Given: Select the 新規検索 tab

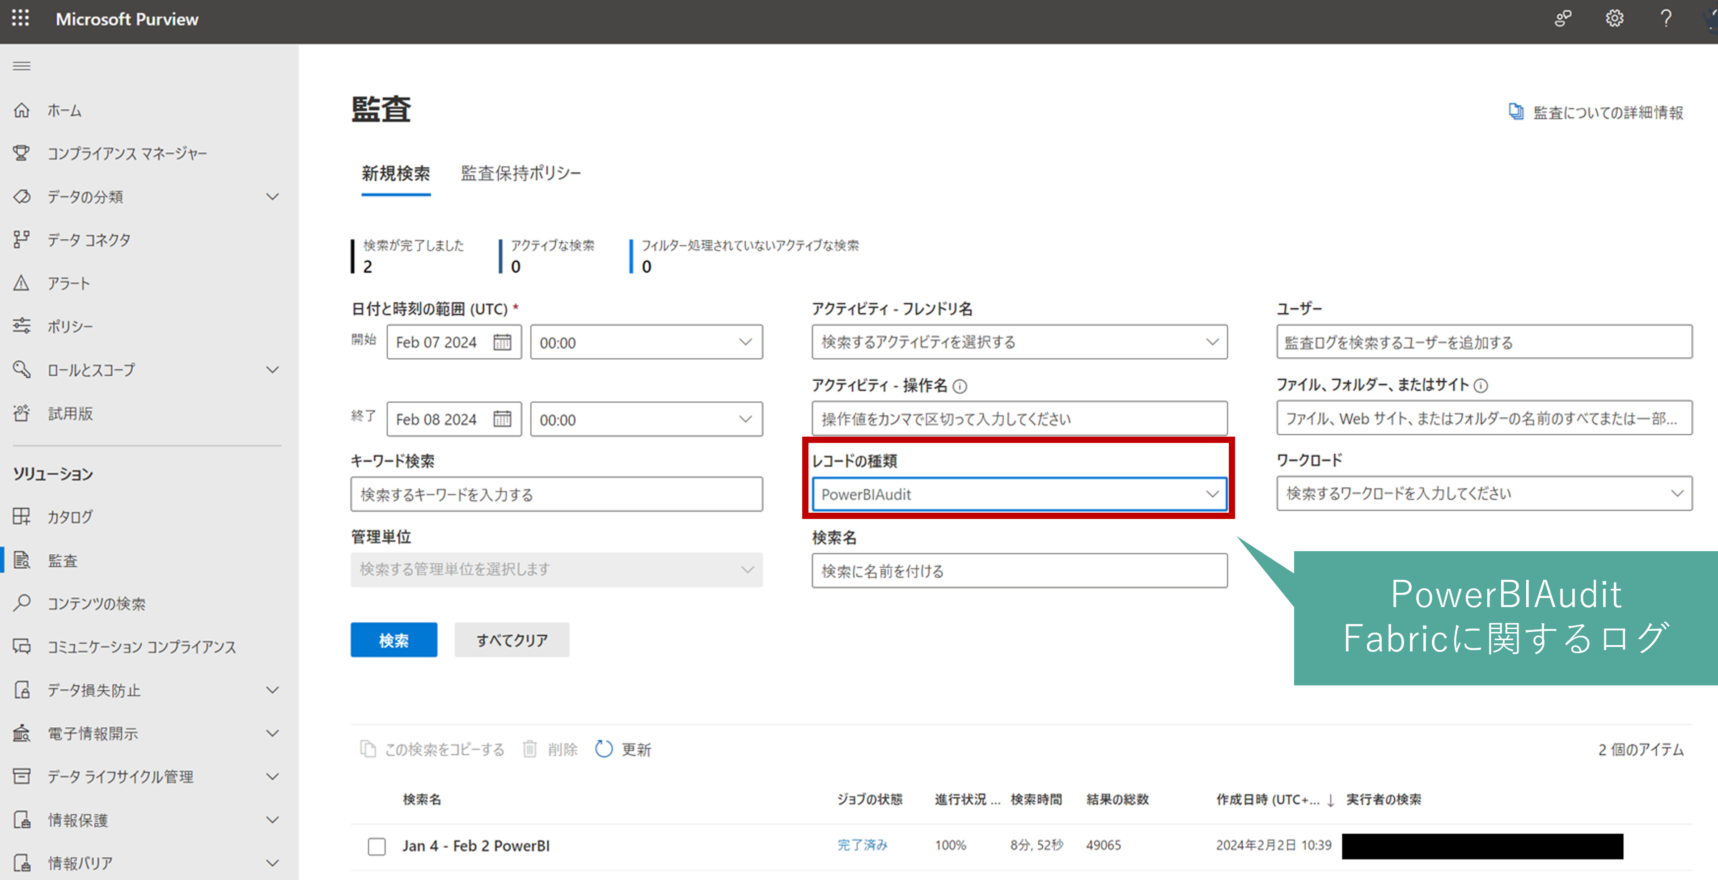Looking at the screenshot, I should [x=395, y=174].
